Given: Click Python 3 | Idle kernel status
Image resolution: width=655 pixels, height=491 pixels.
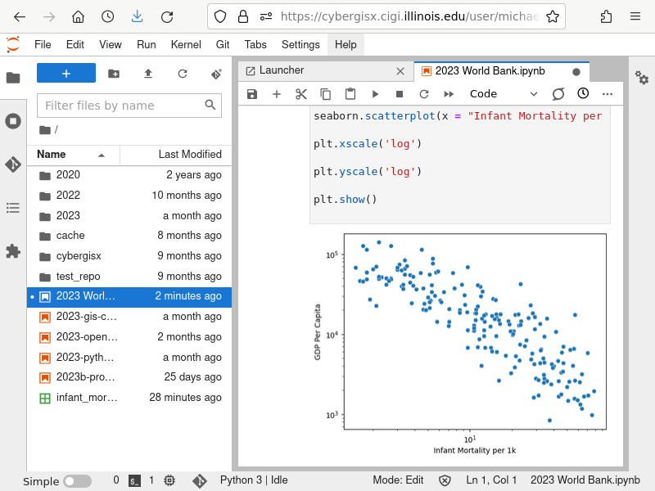Looking at the screenshot, I should pos(254,480).
